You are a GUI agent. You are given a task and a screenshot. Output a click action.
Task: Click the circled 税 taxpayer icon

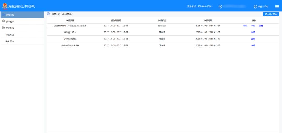[220, 6]
